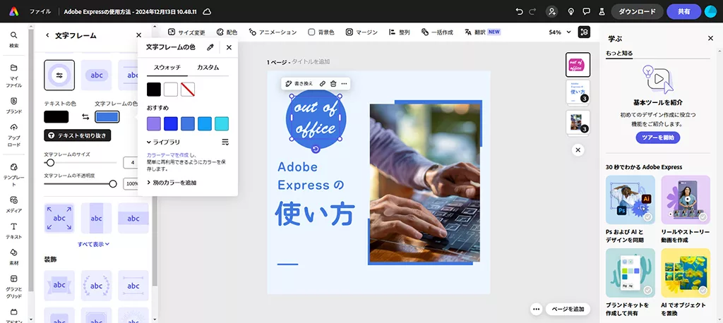The height and width of the screenshot is (323, 723).
Task: Open Templates (テンプレート) in sidebar
Action: [x=14, y=174]
